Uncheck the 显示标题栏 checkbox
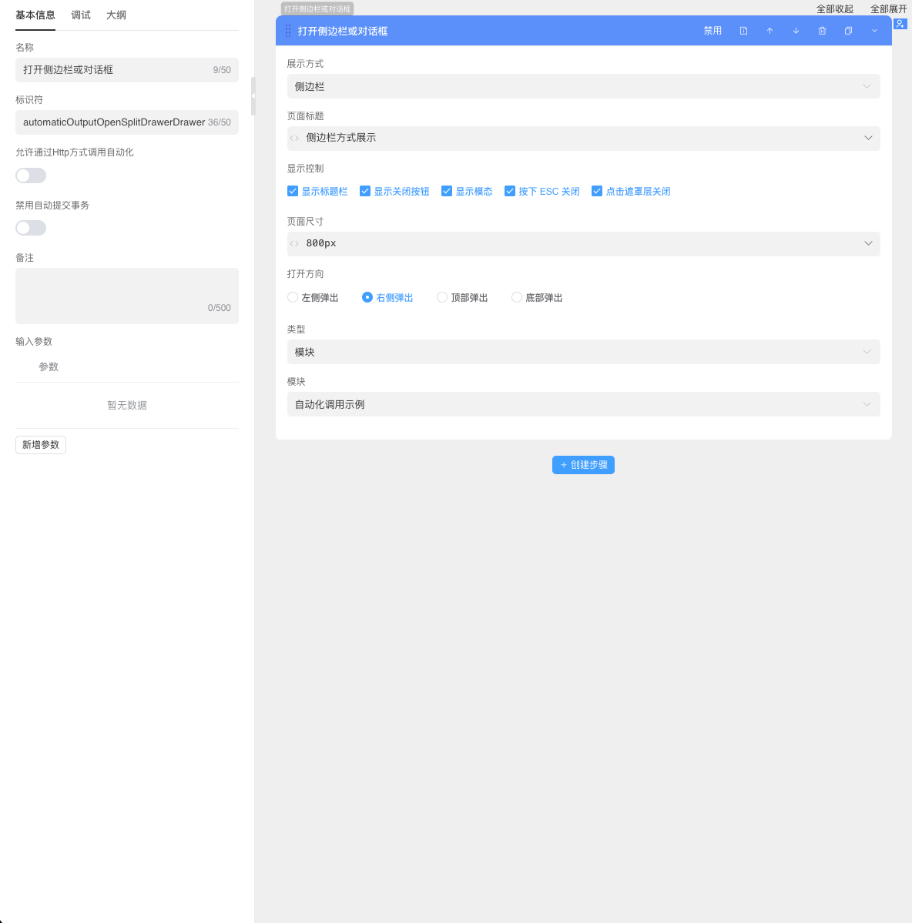This screenshot has width=912, height=923. [x=293, y=191]
